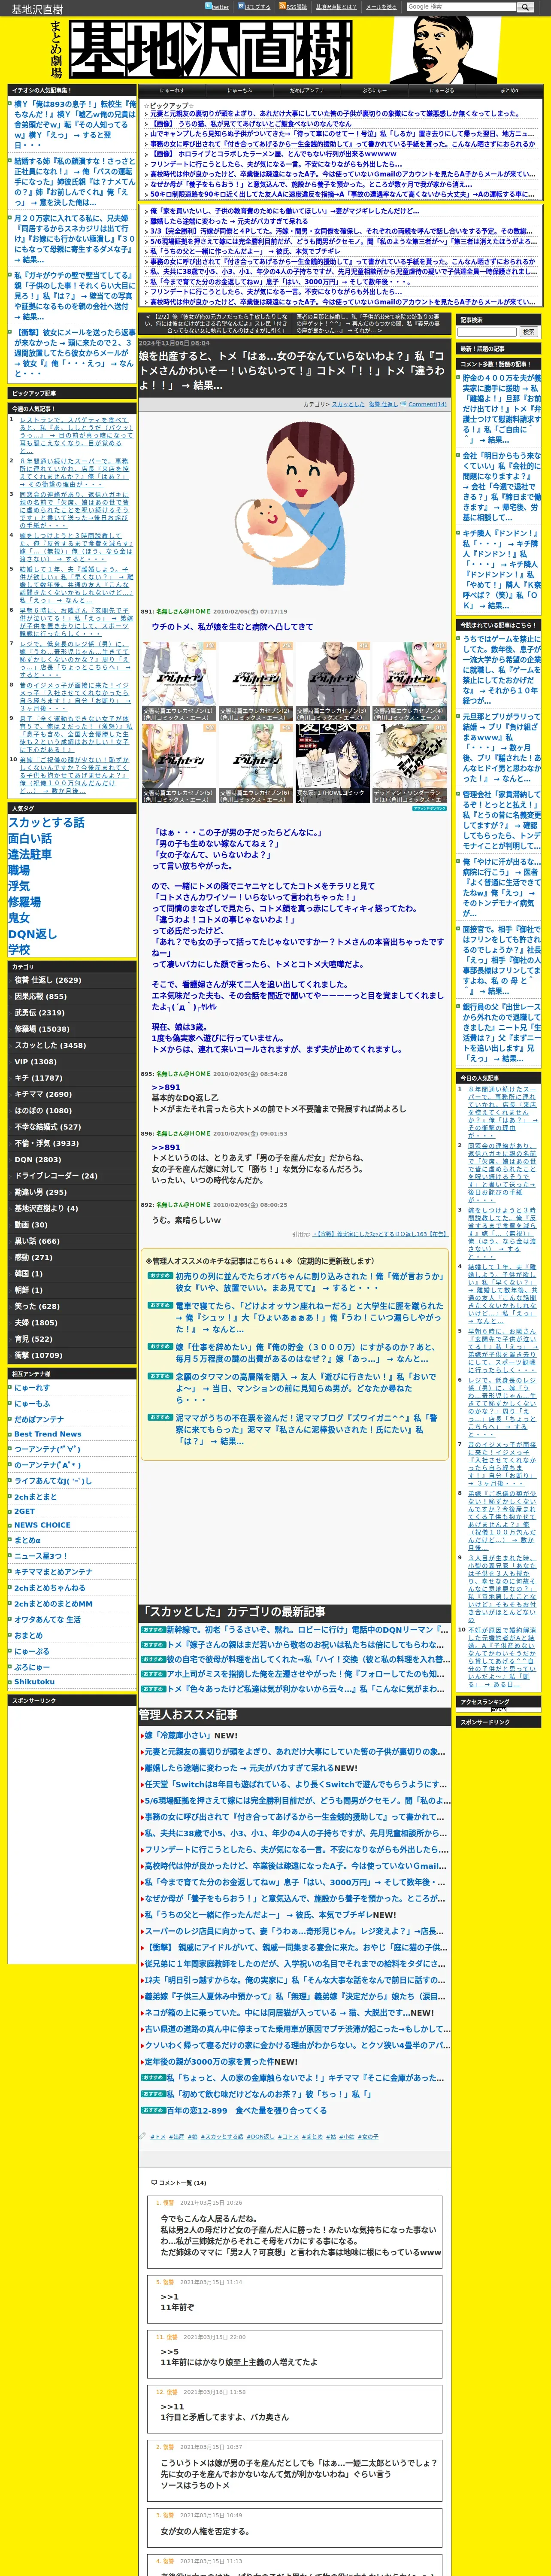Click reply anchor >>1 in comment 5
Viewport: 551px width, 2576px height.
(169, 2297)
